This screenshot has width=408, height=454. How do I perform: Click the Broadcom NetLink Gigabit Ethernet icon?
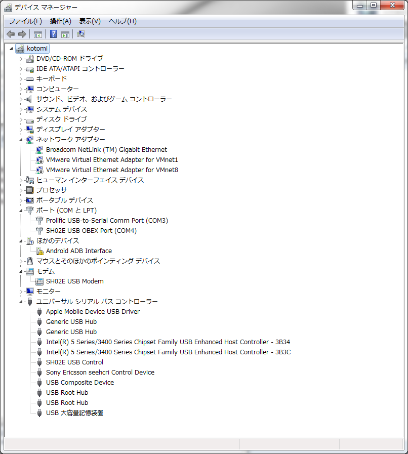(x=39, y=150)
